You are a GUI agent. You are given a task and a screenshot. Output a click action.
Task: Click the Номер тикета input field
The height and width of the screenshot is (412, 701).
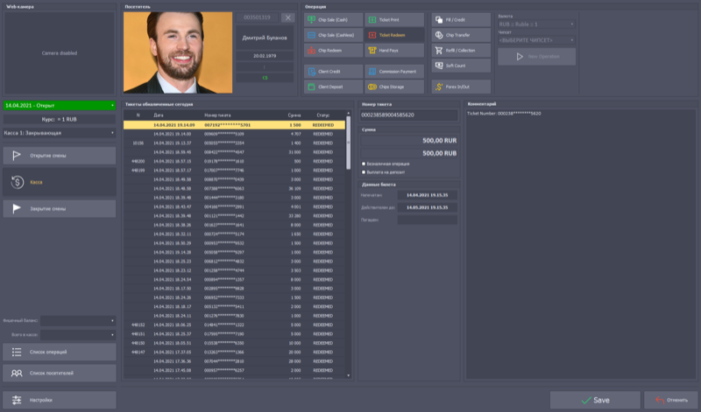pyautogui.click(x=408, y=115)
